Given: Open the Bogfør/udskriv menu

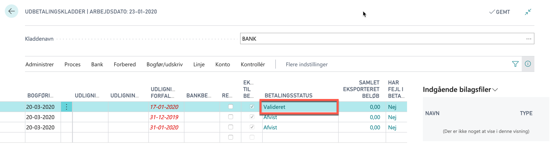Looking at the screenshot, I should pyautogui.click(x=165, y=64).
